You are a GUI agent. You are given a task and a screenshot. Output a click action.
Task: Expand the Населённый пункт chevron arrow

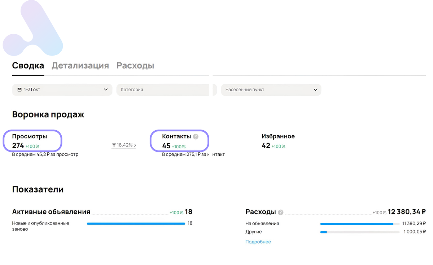(315, 90)
